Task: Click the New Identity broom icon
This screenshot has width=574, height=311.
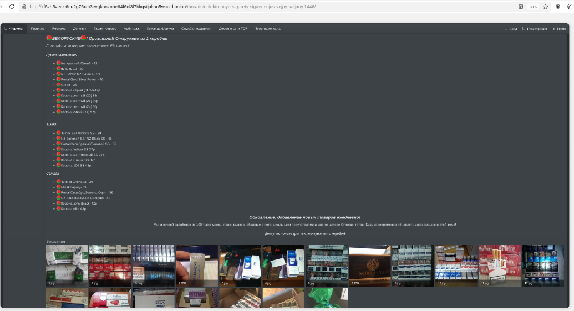Action: point(568,7)
